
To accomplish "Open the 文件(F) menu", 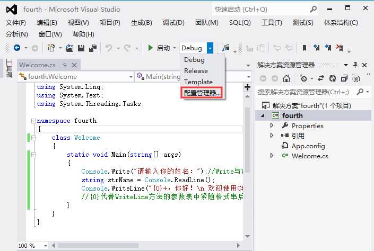I will tap(16, 23).
